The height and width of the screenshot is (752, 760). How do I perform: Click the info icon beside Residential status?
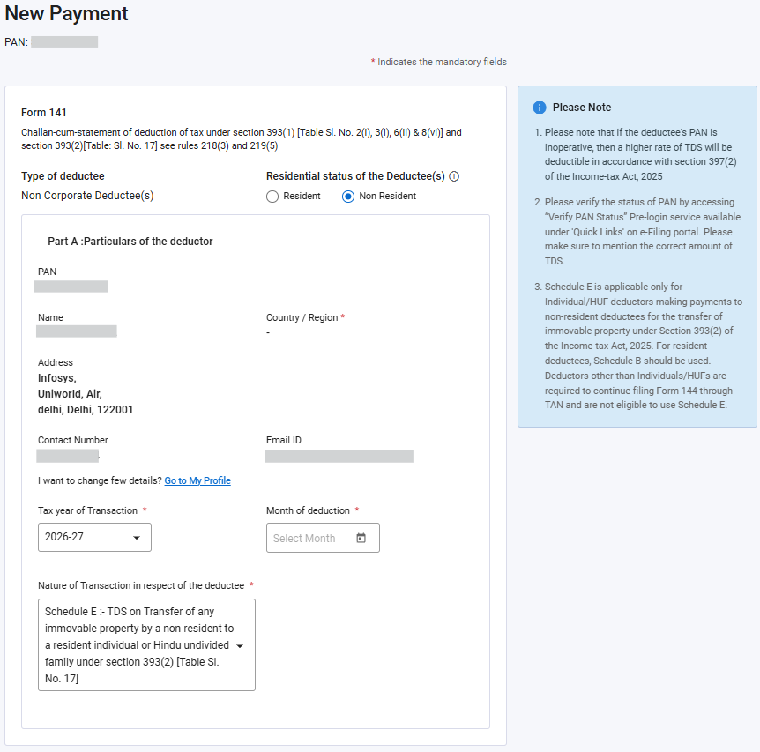pos(454,176)
